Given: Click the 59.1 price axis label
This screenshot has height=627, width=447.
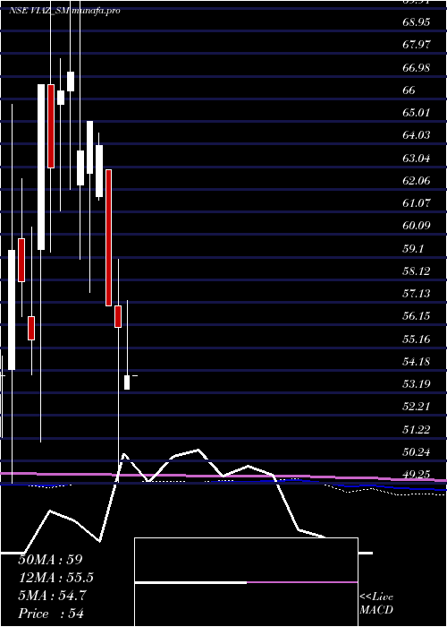Looking at the screenshot, I should coord(413,248).
